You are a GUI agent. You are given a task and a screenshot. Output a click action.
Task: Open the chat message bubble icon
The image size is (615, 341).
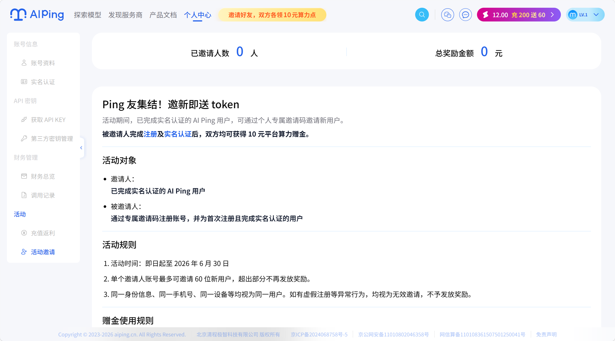(x=466, y=15)
